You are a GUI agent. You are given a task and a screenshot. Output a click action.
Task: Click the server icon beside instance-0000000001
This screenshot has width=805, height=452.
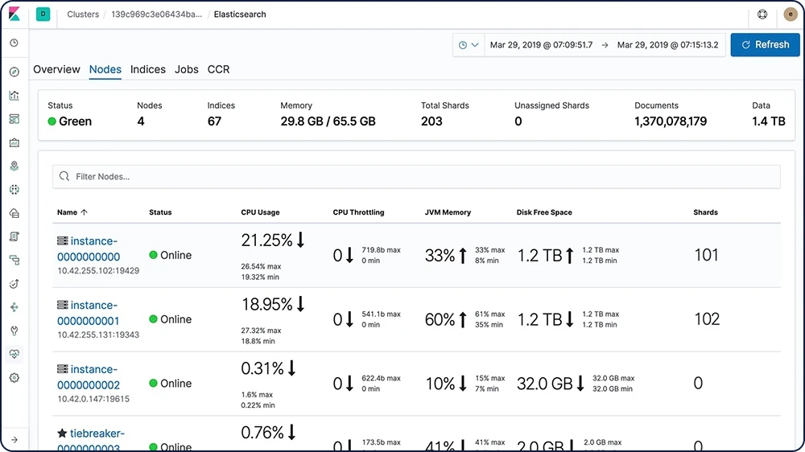63,305
